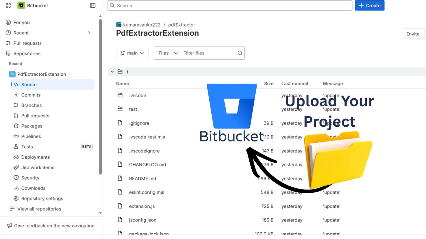This screenshot has width=426, height=239.
Task: Collapse the sidebar with the panel icon
Action: 93,5
